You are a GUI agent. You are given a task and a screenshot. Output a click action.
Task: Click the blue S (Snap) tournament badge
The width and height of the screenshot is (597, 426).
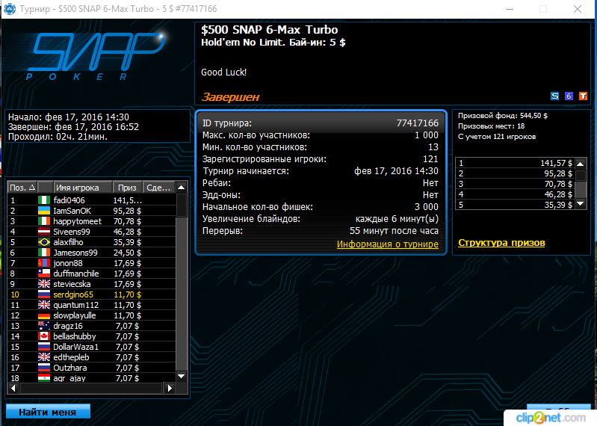coord(554,96)
